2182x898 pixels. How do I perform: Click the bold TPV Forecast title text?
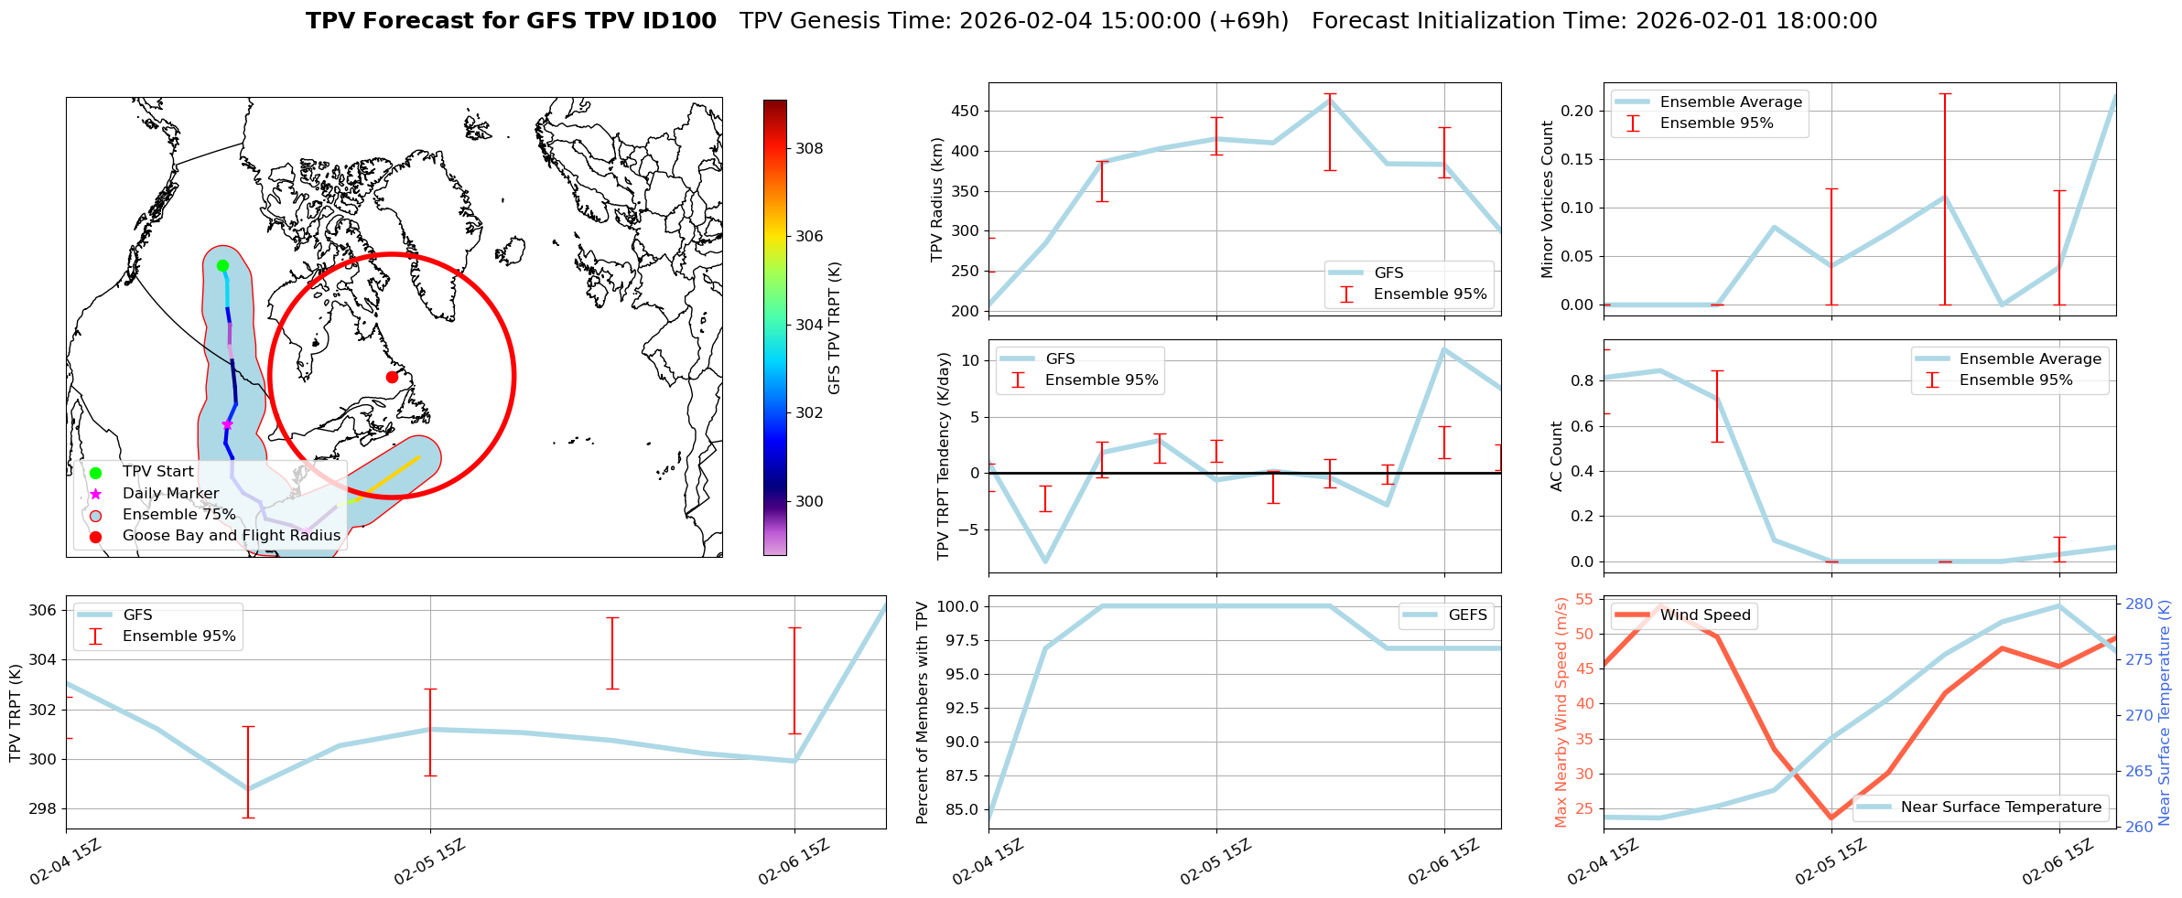pos(511,21)
